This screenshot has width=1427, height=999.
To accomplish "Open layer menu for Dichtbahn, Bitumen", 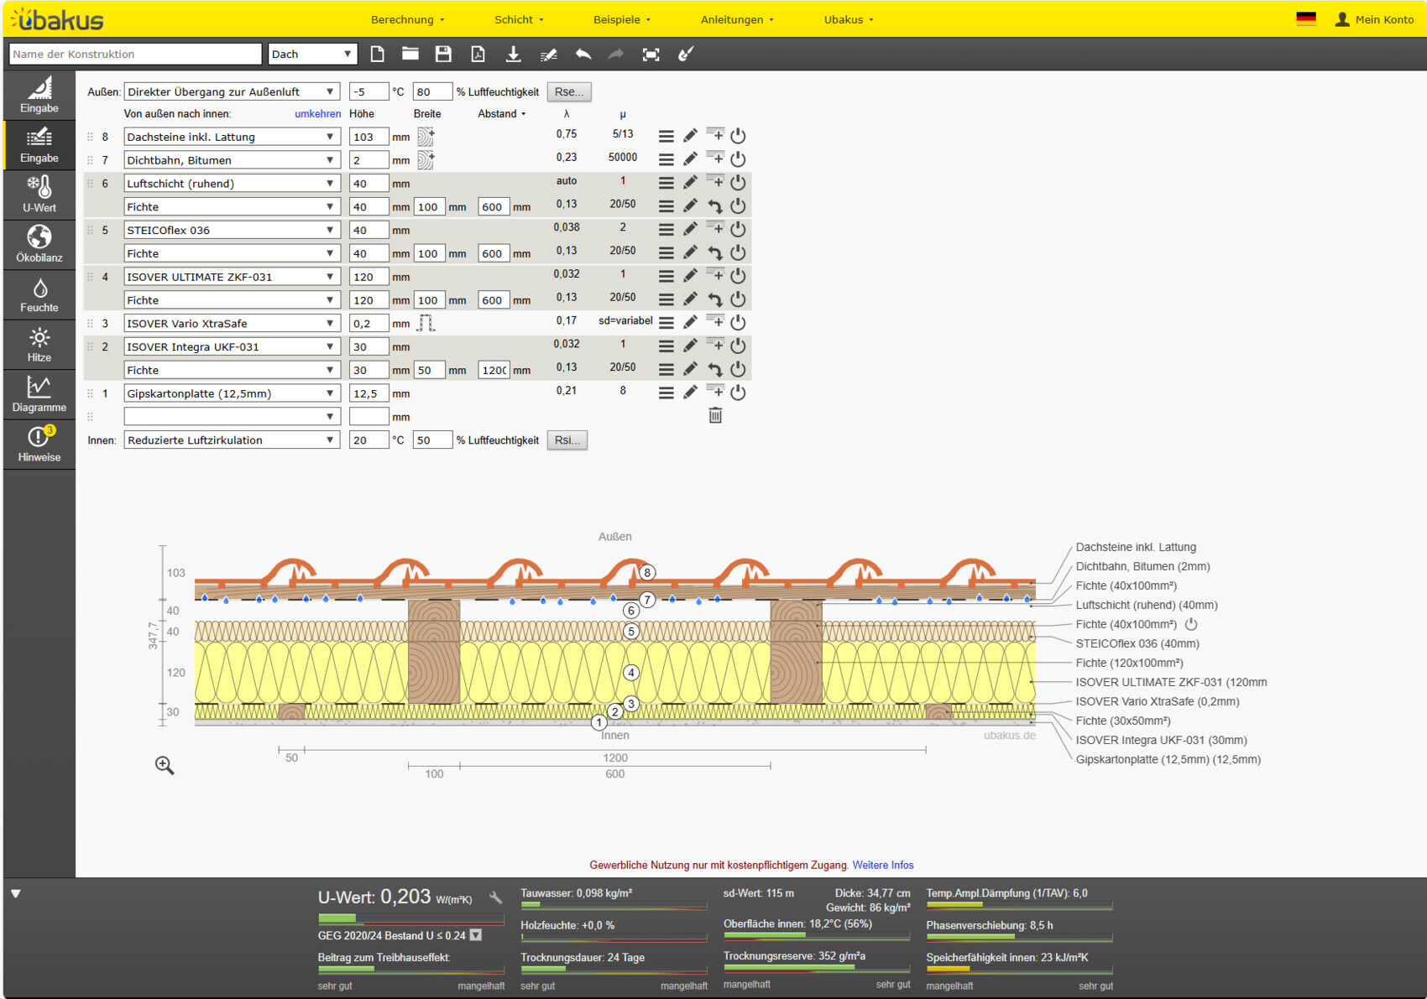I will point(666,159).
